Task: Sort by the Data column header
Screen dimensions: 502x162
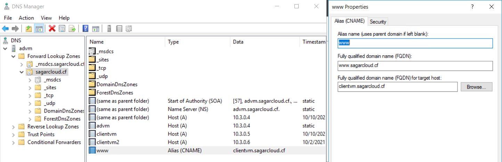Action: click(265, 42)
